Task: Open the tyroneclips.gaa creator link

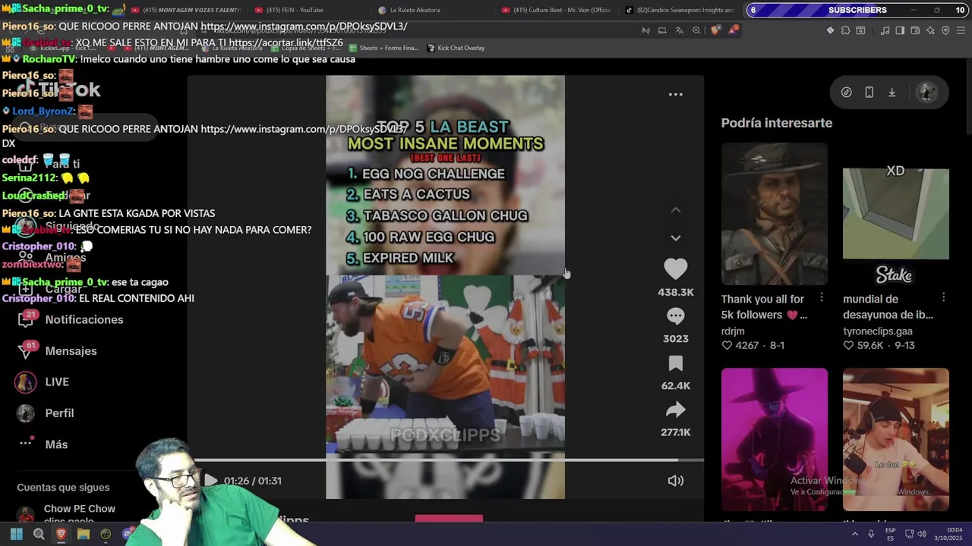Action: pyautogui.click(x=878, y=331)
